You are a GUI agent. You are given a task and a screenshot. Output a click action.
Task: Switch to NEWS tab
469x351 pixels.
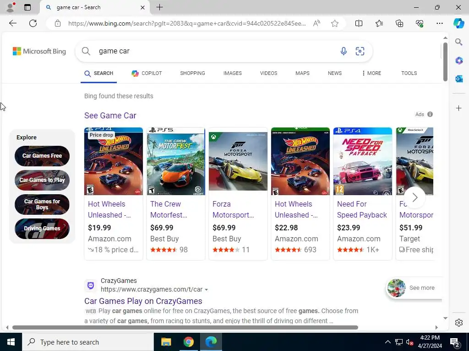pos(335,73)
